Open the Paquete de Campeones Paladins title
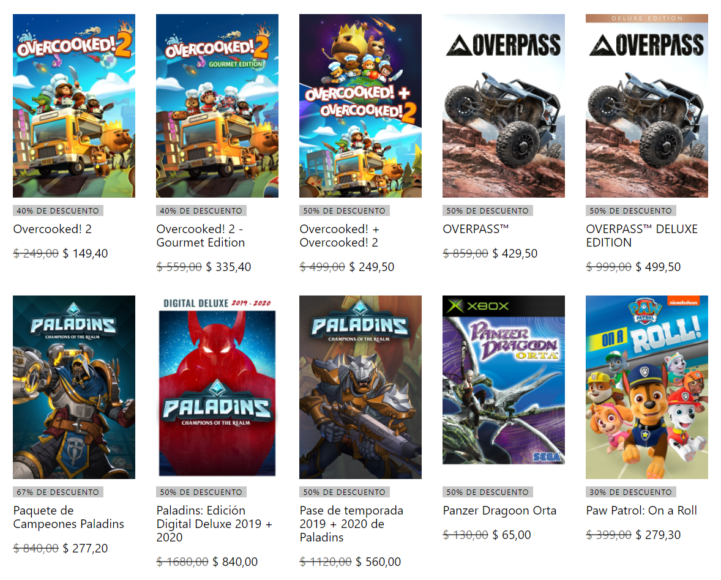The height and width of the screenshot is (580, 721). 69,517
